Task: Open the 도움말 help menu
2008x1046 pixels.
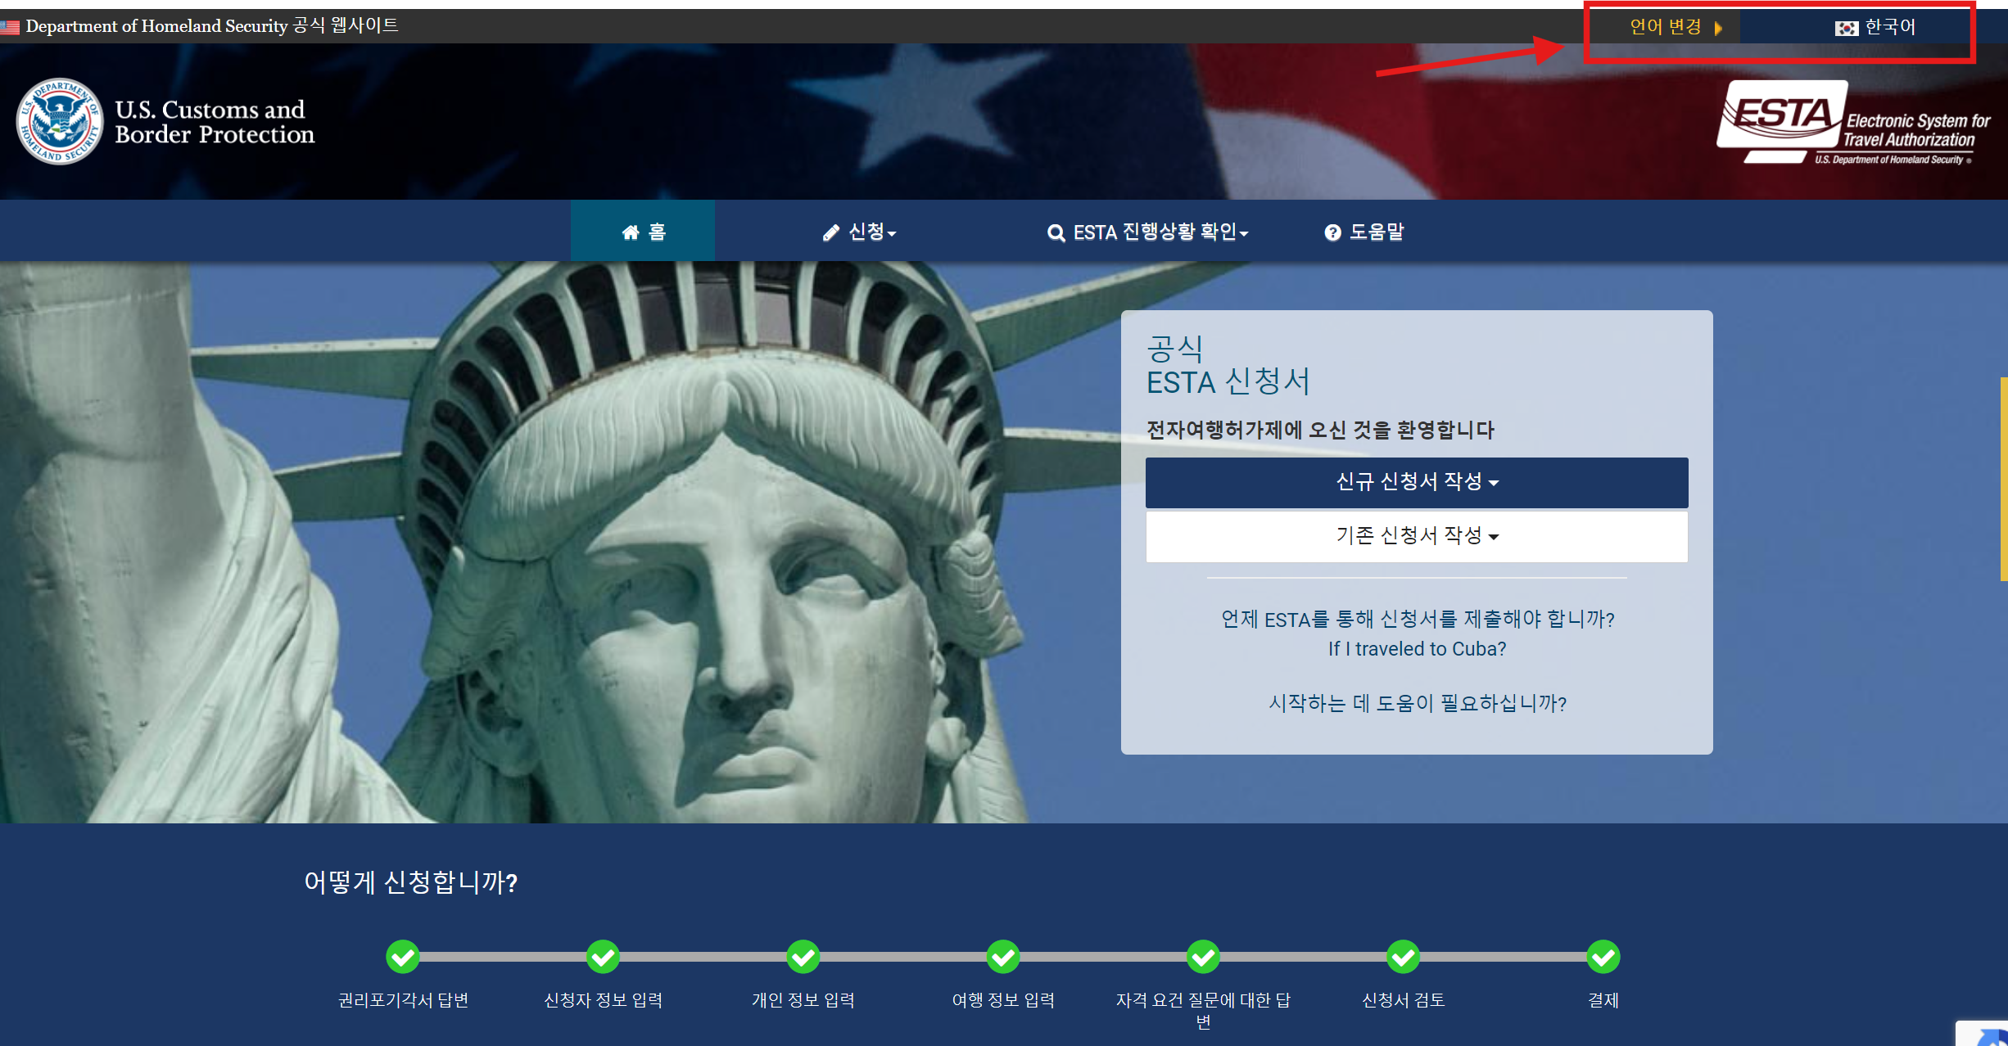Action: (x=1376, y=232)
